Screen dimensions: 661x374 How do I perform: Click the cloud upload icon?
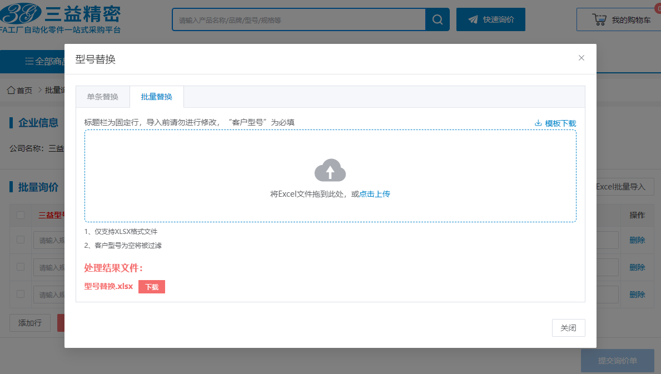[330, 170]
